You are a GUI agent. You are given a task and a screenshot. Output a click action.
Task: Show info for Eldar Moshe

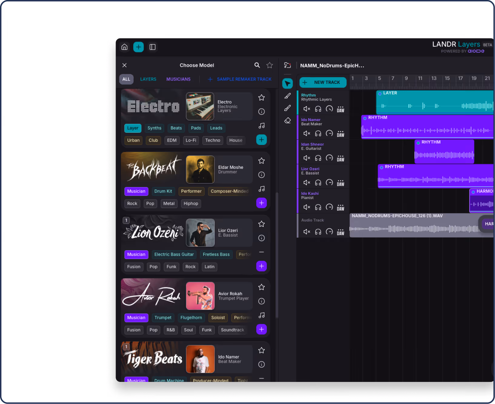click(261, 175)
